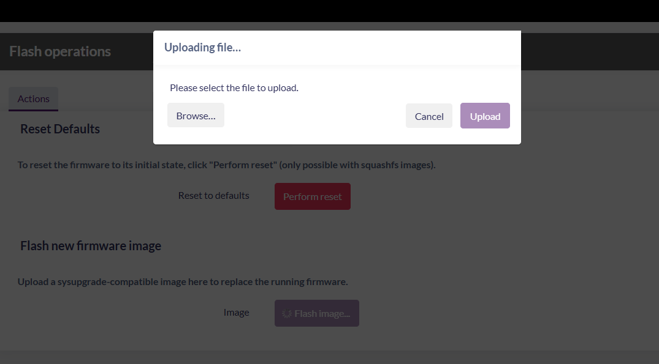Click "Please select the file to upload" text
Image resolution: width=659 pixels, height=364 pixels.
234,88
